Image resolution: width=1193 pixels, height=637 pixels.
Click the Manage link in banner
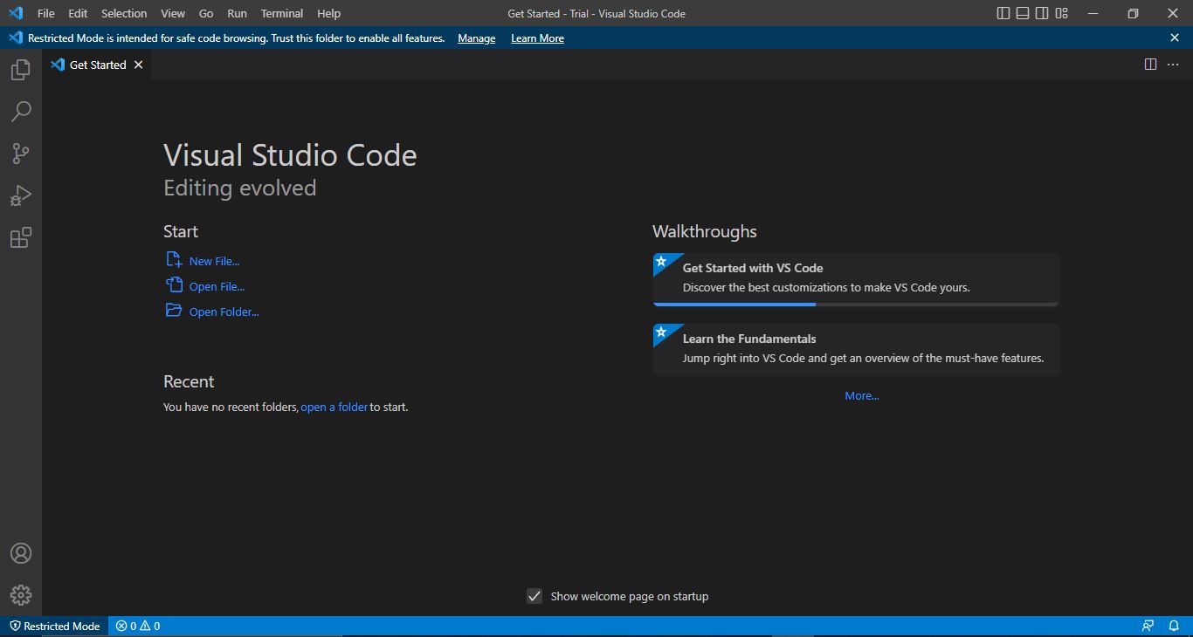(477, 38)
